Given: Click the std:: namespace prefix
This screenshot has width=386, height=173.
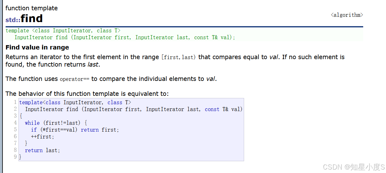Looking at the screenshot, I should click(x=13, y=20).
